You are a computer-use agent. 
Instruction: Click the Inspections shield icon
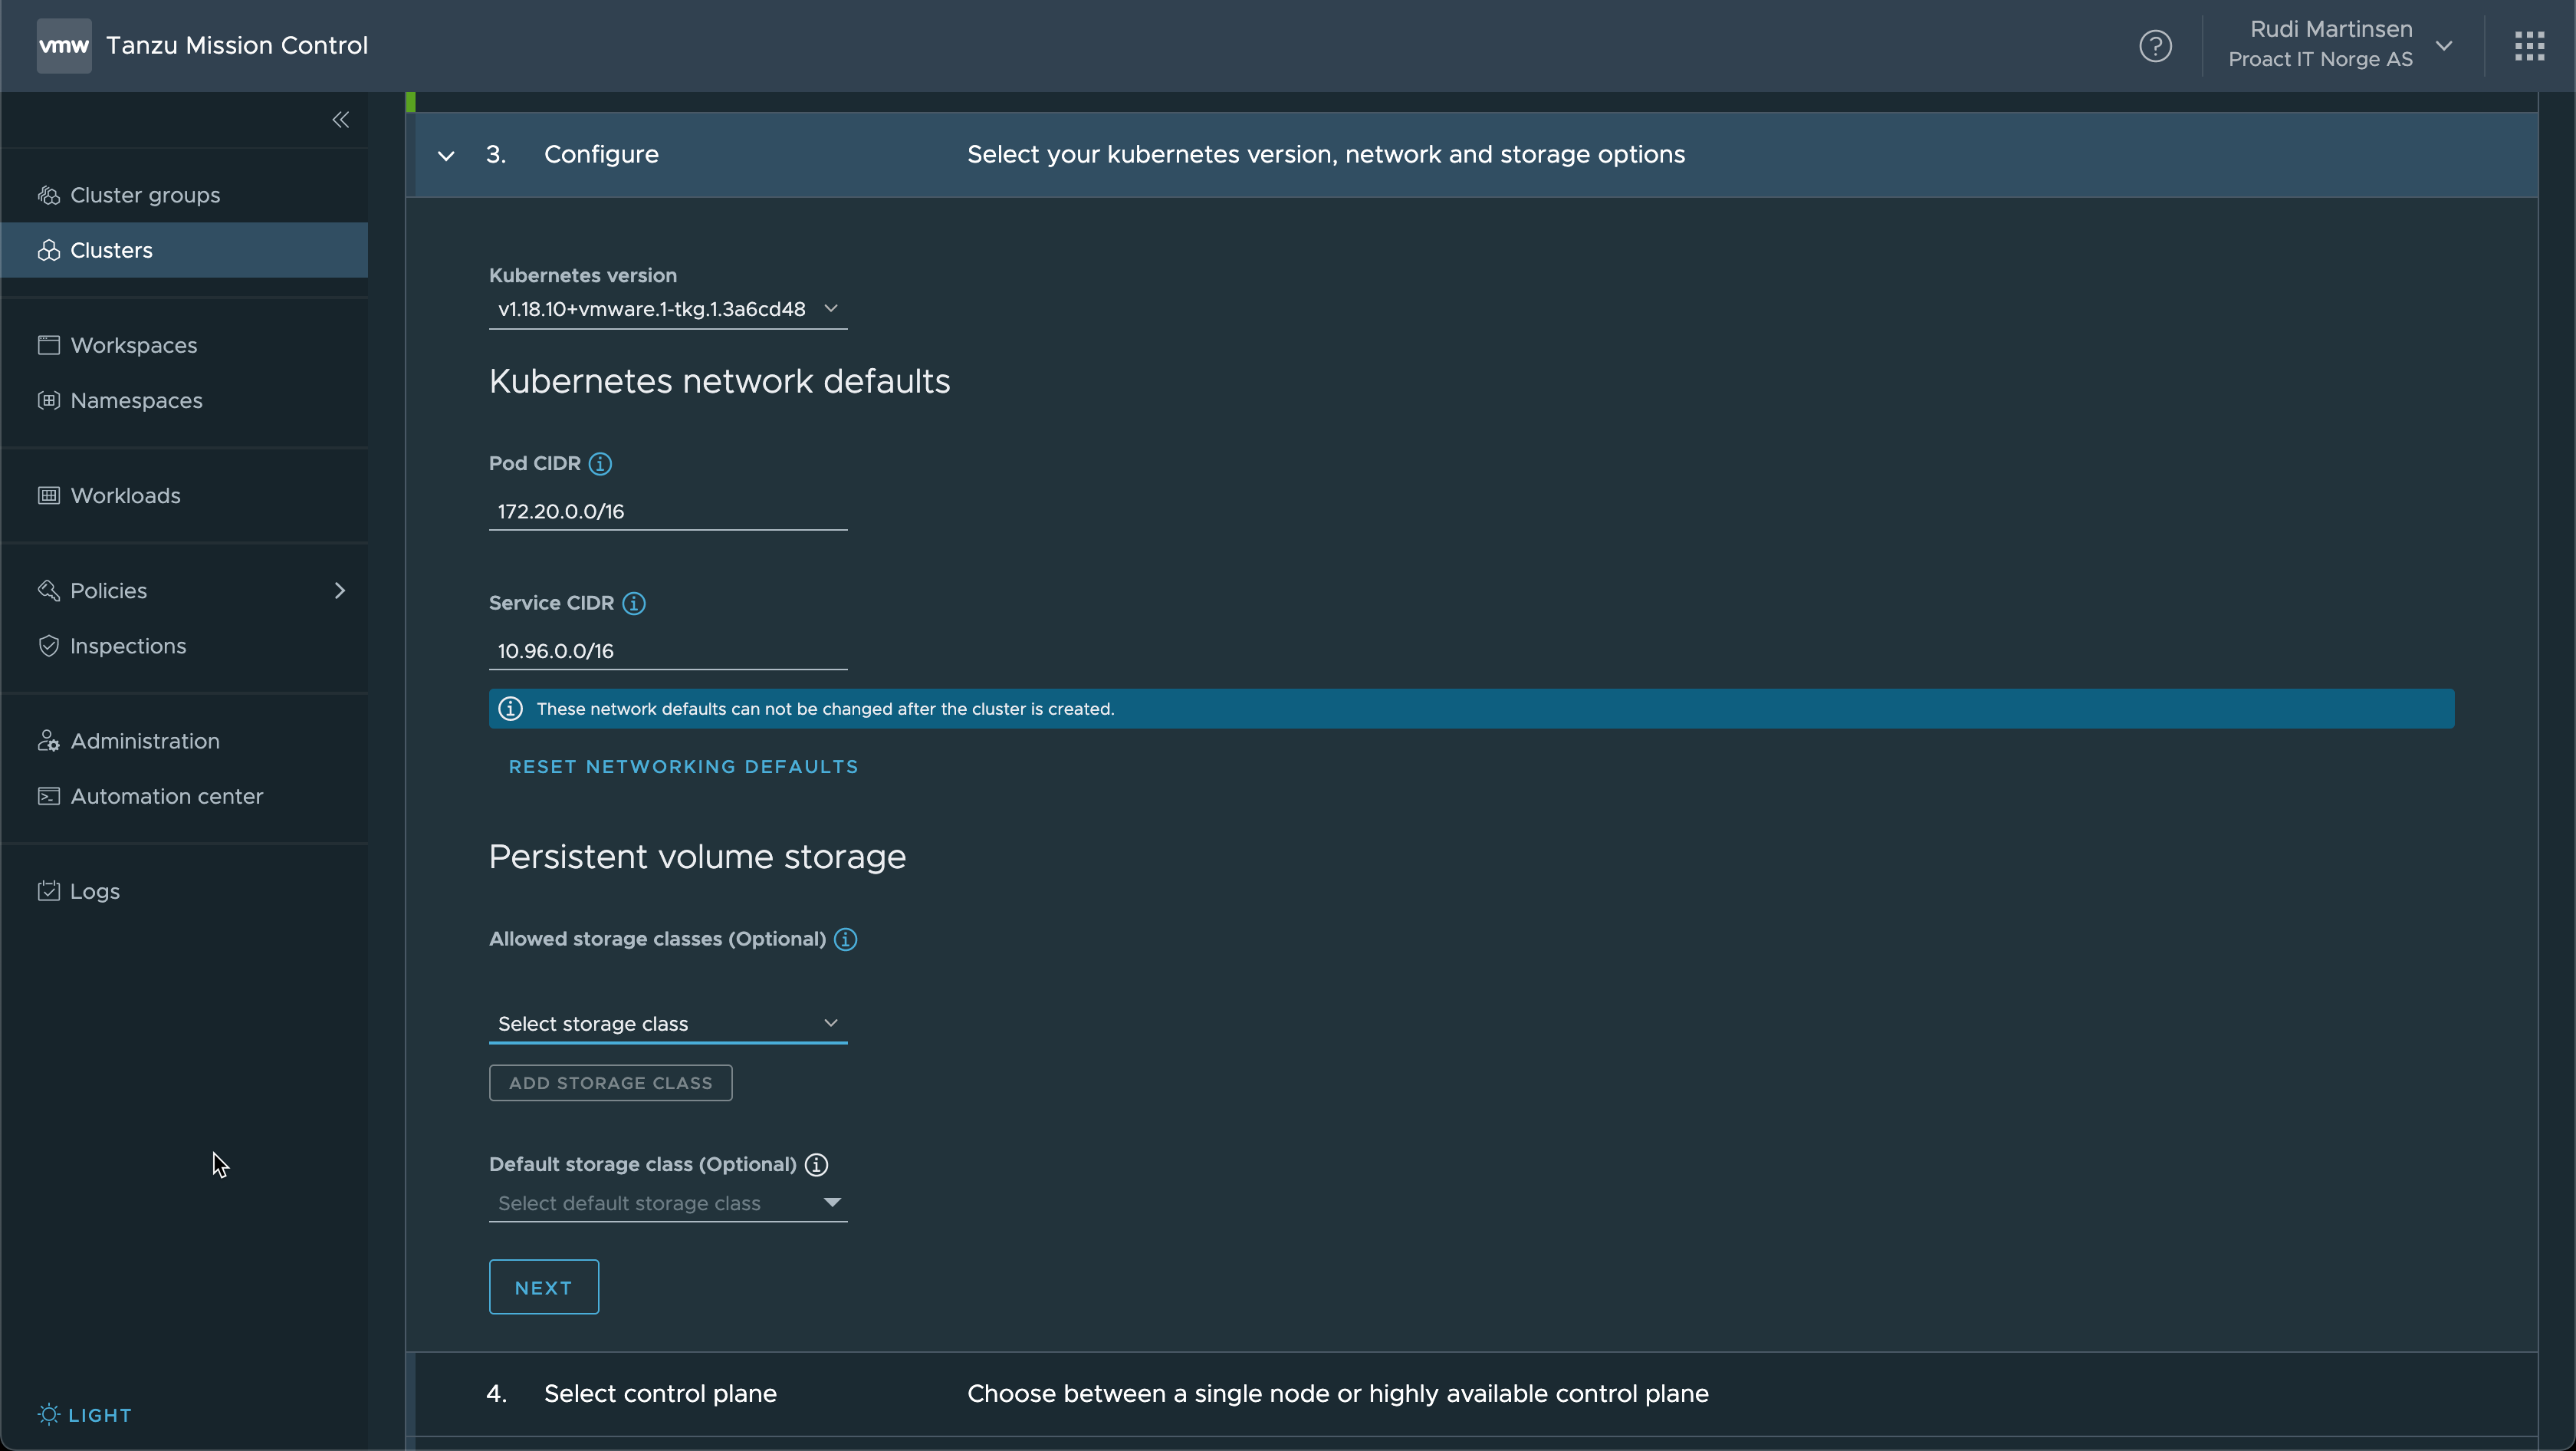[x=49, y=646]
